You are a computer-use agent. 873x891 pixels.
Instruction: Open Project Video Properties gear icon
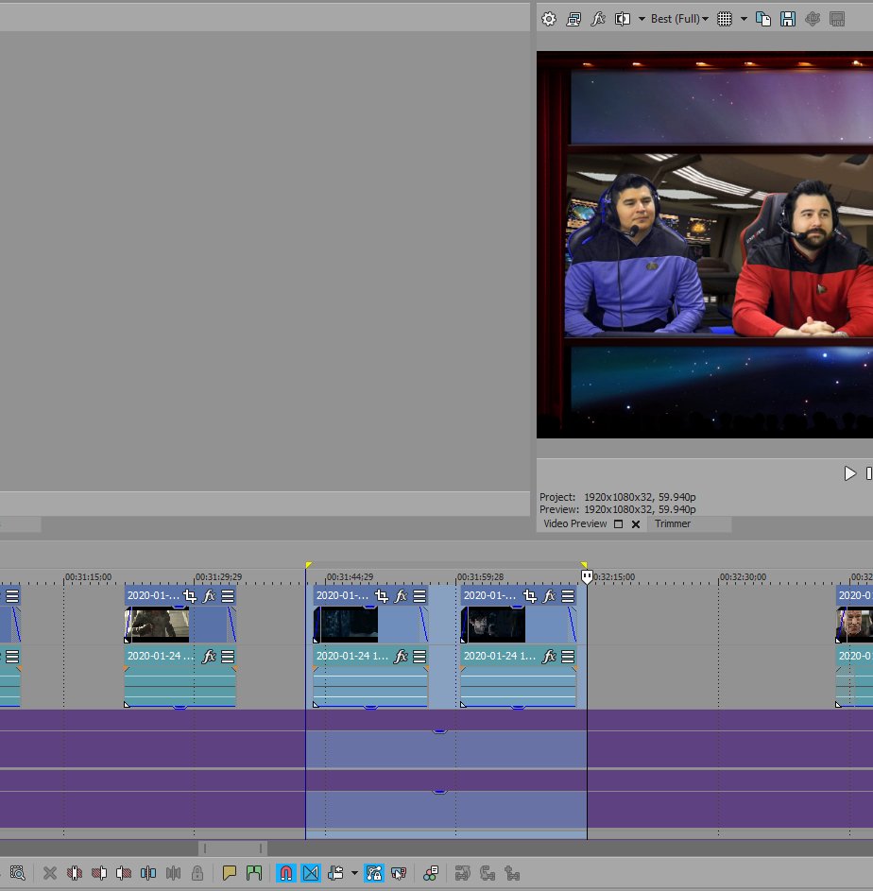(x=549, y=19)
